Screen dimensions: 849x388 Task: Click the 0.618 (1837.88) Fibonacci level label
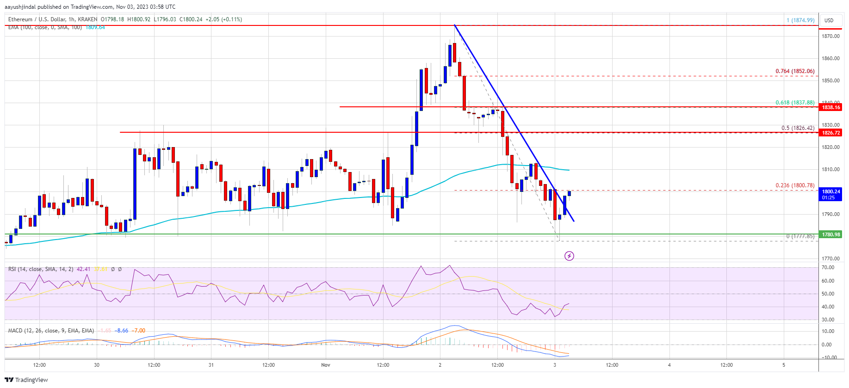tap(795, 103)
